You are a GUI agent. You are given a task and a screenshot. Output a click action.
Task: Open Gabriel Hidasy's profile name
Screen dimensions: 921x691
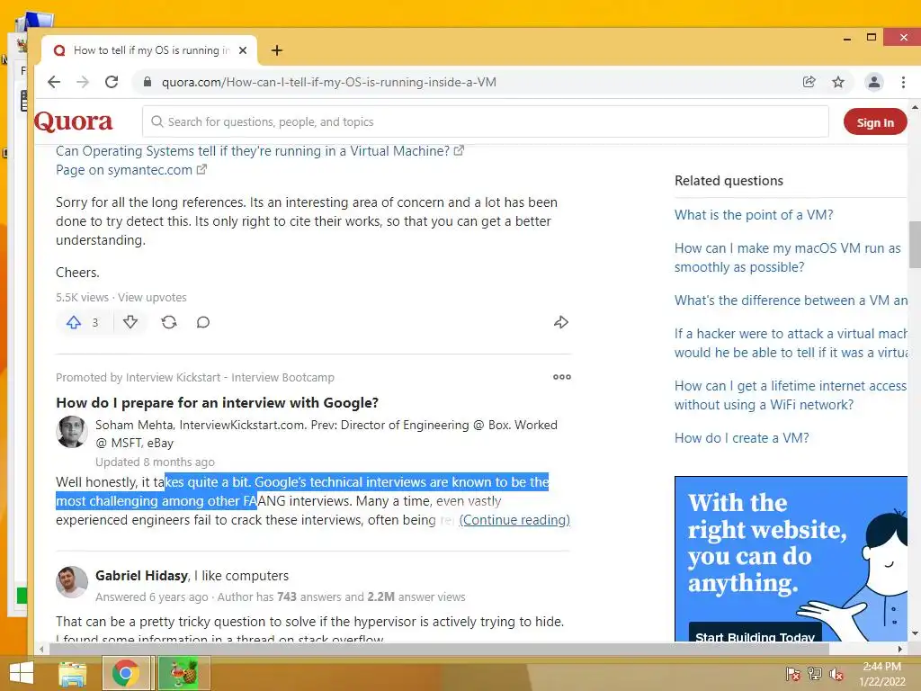click(x=141, y=576)
